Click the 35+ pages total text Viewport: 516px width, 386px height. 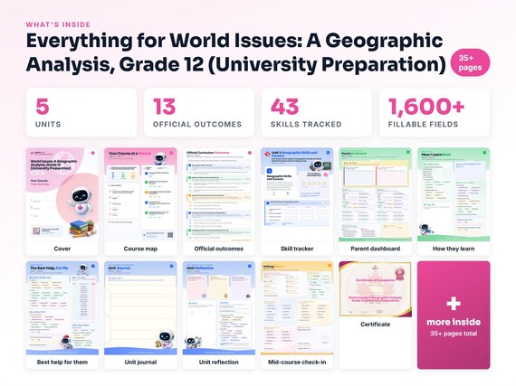coord(454,334)
